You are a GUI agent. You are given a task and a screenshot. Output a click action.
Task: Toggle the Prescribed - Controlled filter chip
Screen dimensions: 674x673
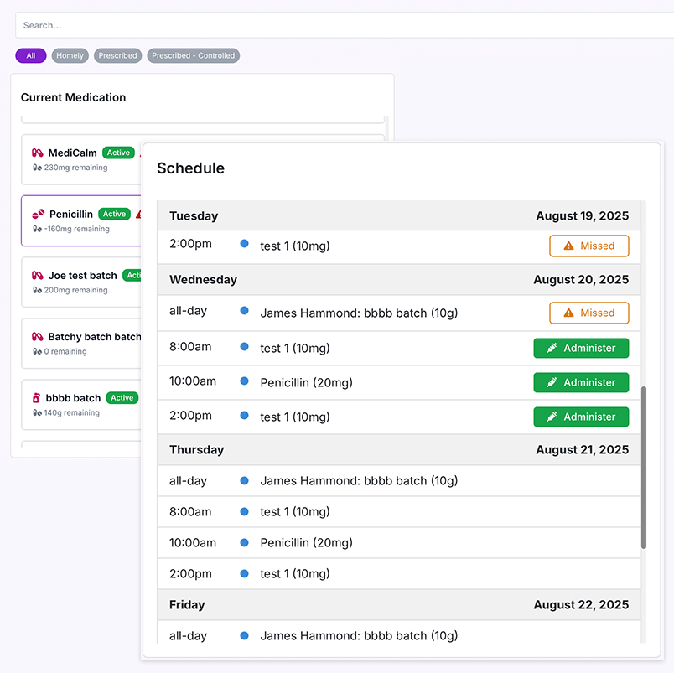pyautogui.click(x=194, y=56)
